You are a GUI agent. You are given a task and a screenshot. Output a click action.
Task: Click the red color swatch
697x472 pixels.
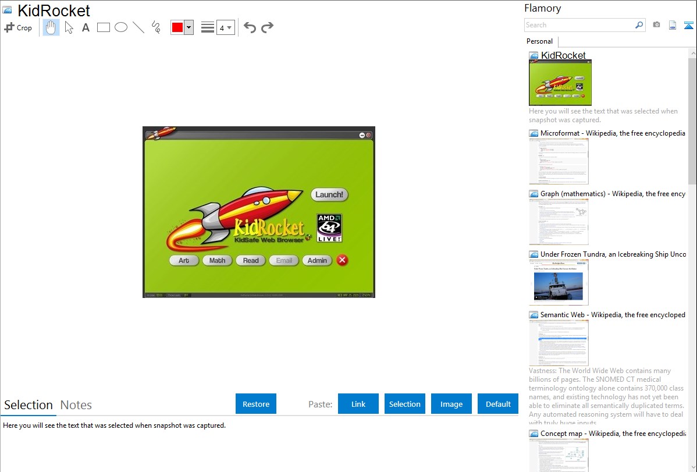click(177, 27)
